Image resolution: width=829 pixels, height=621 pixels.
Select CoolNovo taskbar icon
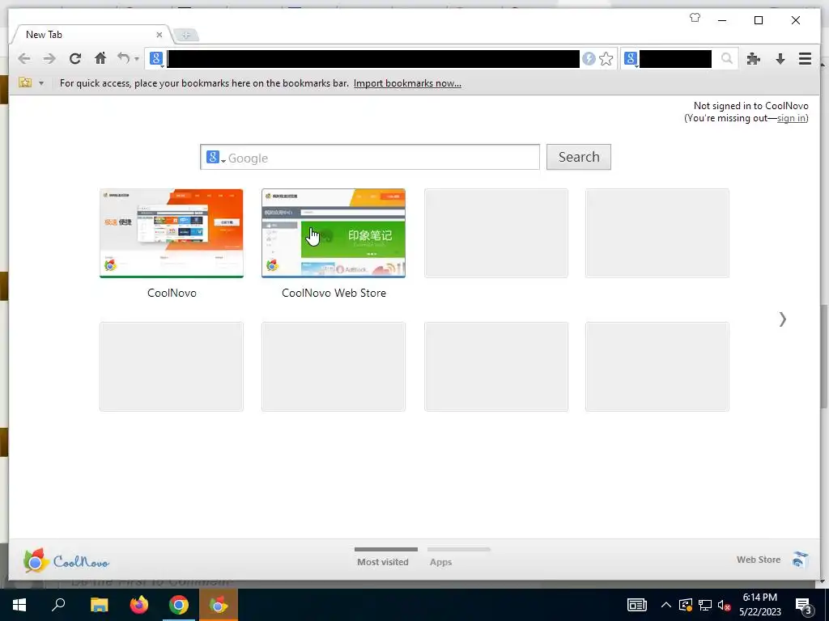click(x=219, y=605)
